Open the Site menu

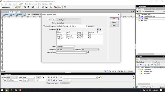point(39,4)
